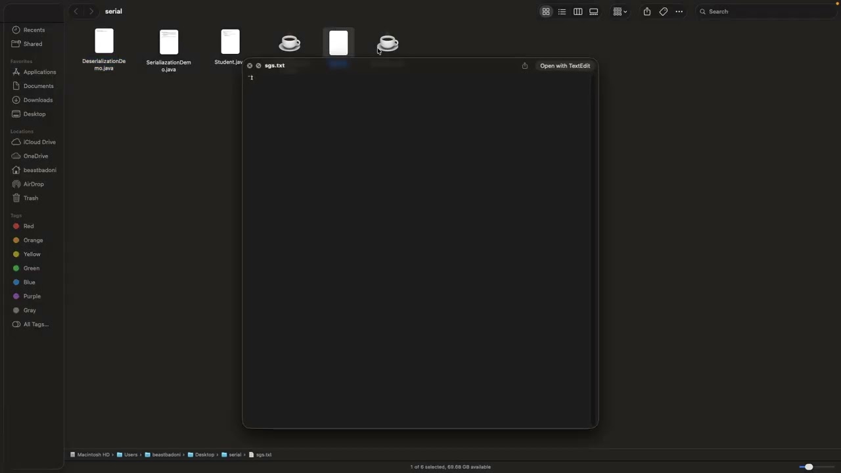
Task: Open AirDrop in the sidebar
Action: click(x=34, y=184)
